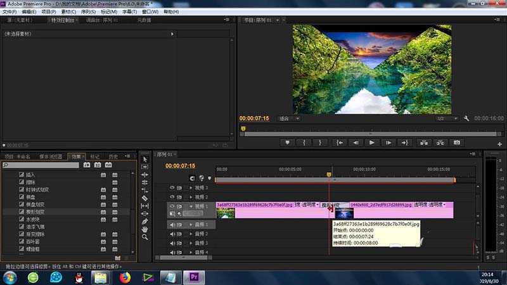This screenshot has width=507, height=285.
Task: Step forward one frame
Action: tap(388, 142)
